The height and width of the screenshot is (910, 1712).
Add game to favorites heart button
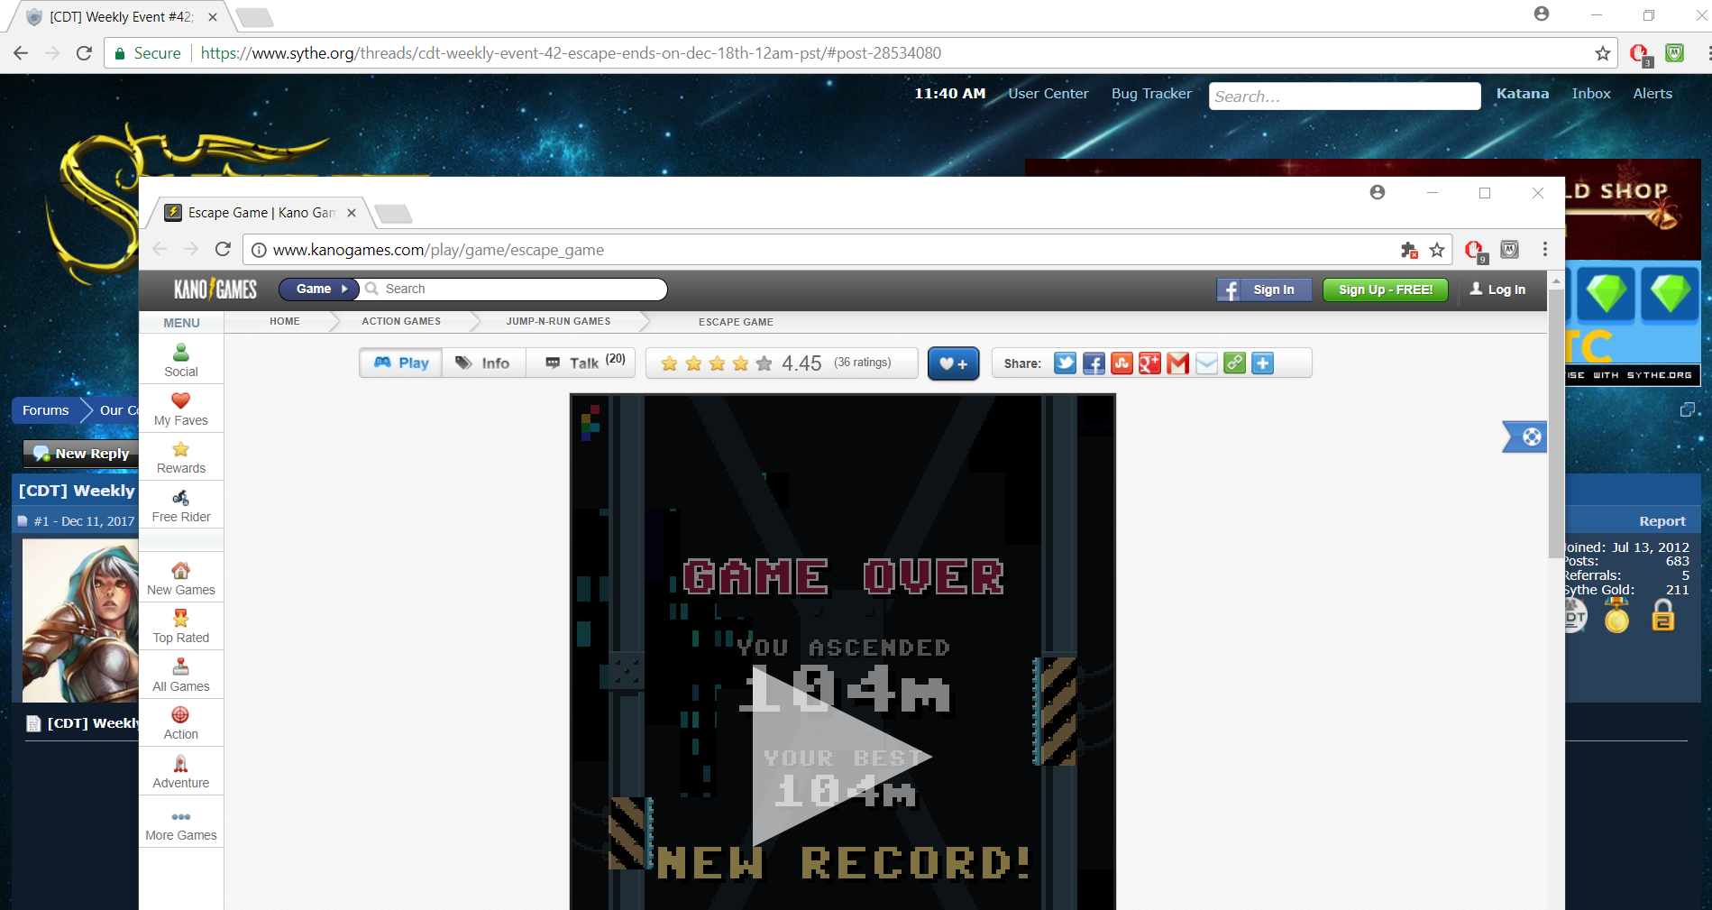tap(954, 363)
